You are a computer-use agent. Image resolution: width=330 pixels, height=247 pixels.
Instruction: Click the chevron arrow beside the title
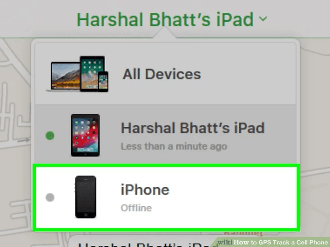click(263, 19)
